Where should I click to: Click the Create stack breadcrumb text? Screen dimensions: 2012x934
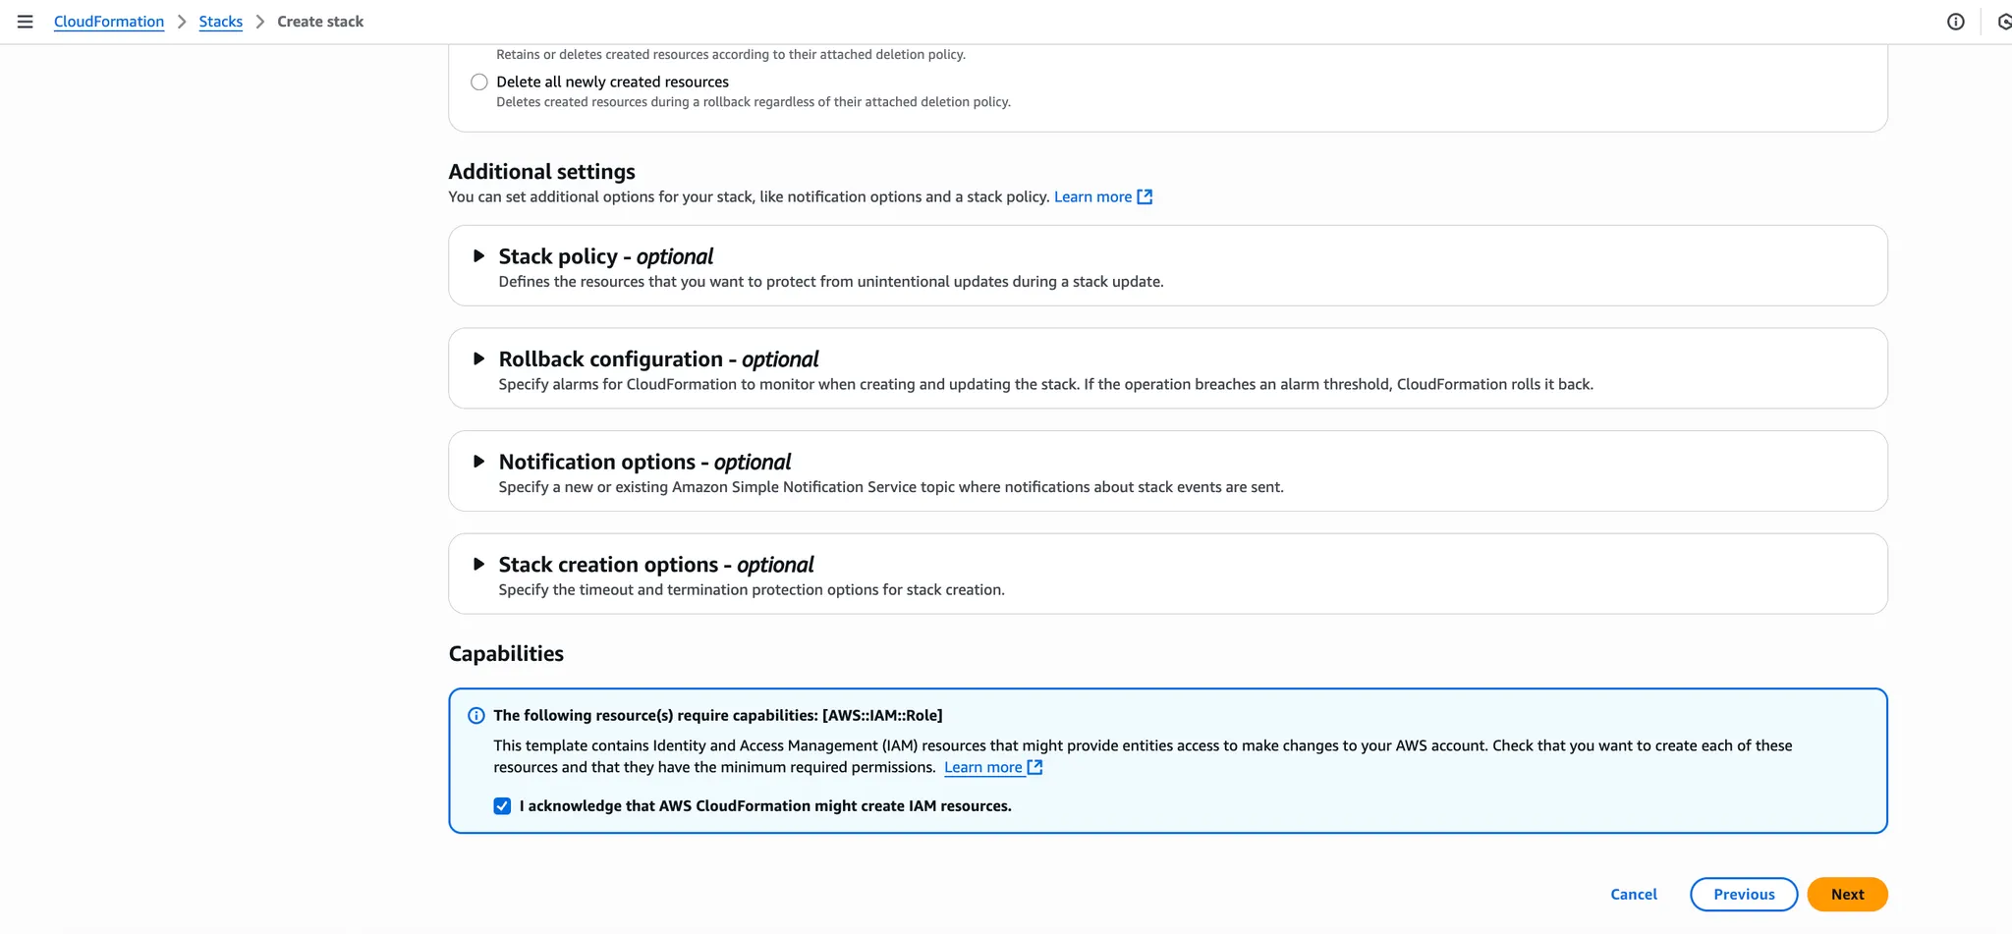[320, 22]
